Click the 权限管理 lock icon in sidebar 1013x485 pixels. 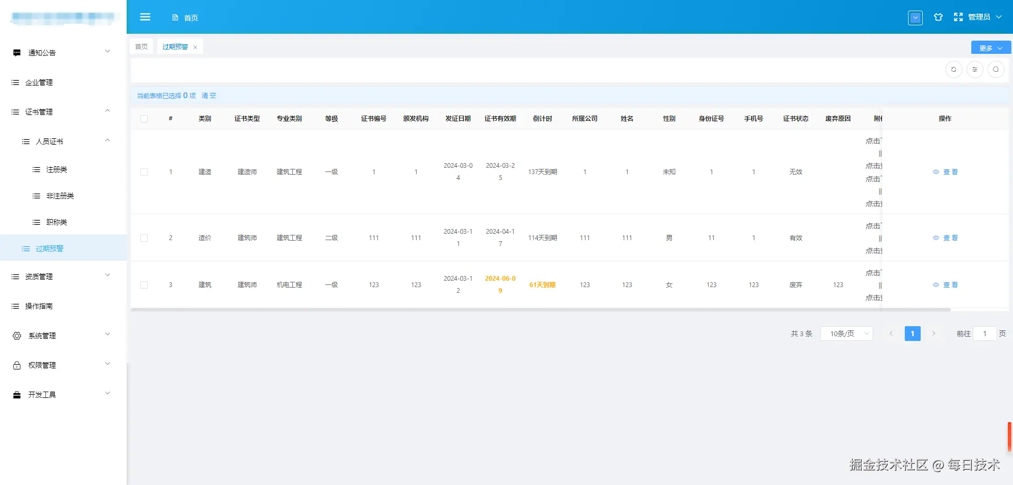tap(16, 365)
